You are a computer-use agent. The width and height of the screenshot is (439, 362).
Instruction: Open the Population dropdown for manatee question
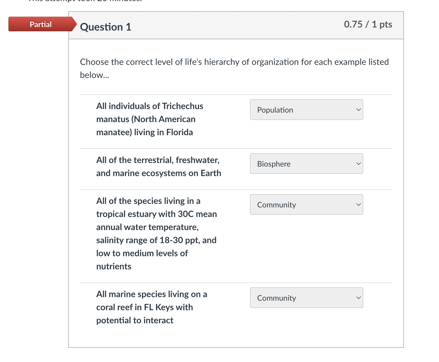(306, 110)
